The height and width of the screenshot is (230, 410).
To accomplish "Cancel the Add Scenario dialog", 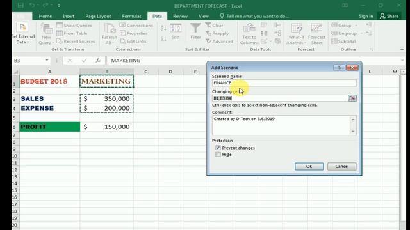I will pyautogui.click(x=341, y=166).
